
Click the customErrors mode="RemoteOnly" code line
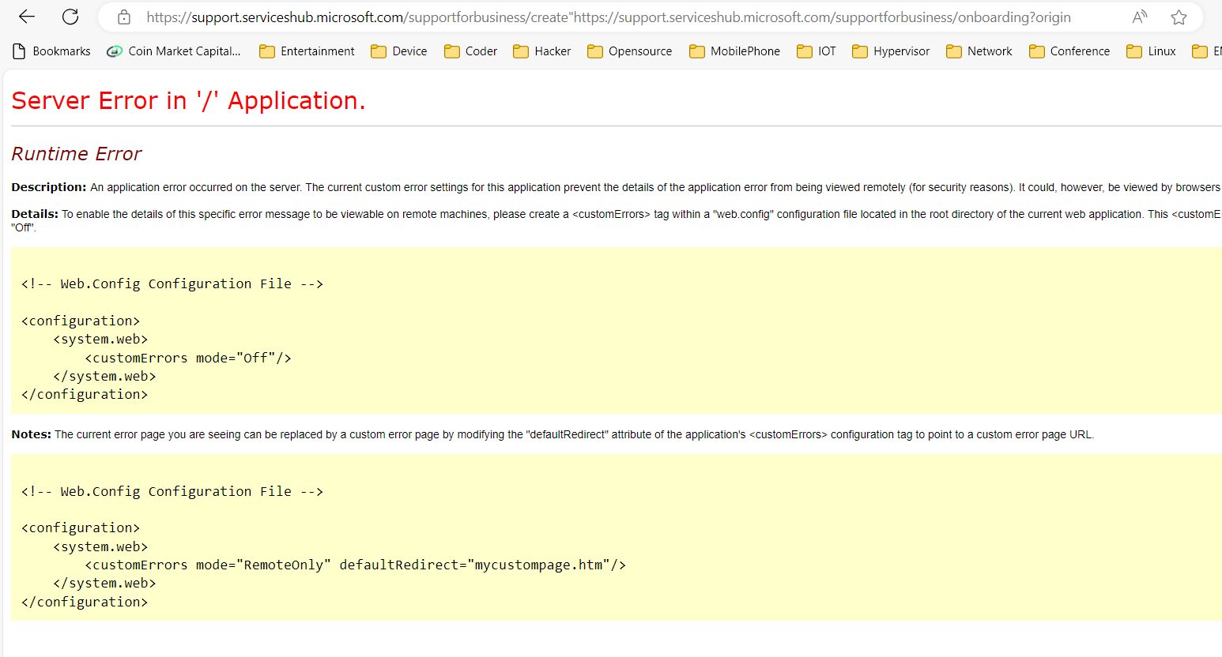(x=356, y=565)
